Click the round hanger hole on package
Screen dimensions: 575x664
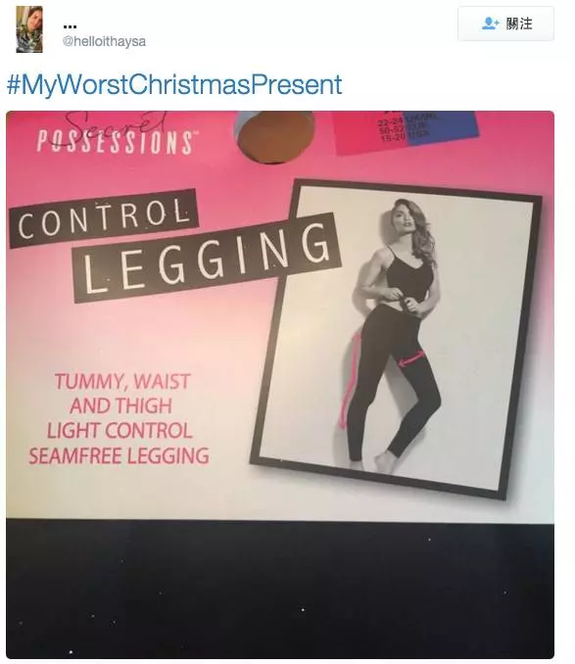pyautogui.click(x=275, y=136)
